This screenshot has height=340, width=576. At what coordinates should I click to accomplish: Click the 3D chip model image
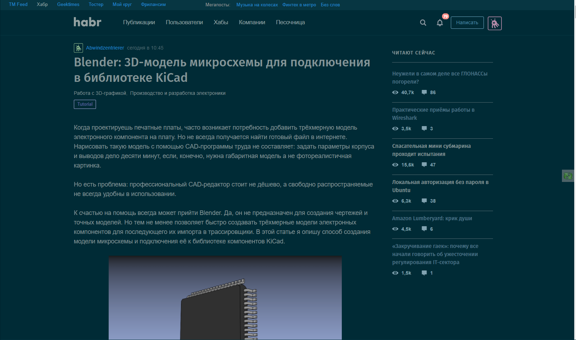pos(225,302)
